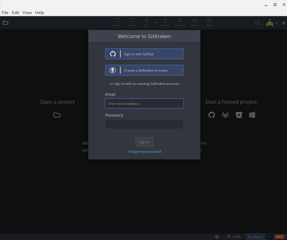Open the File menu

[5, 13]
